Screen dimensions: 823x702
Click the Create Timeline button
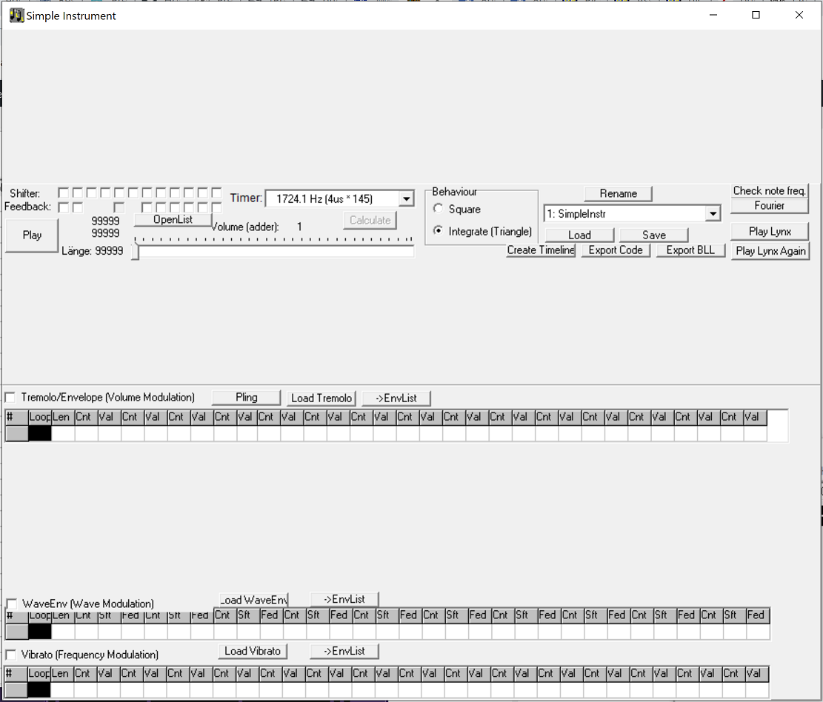(x=541, y=250)
